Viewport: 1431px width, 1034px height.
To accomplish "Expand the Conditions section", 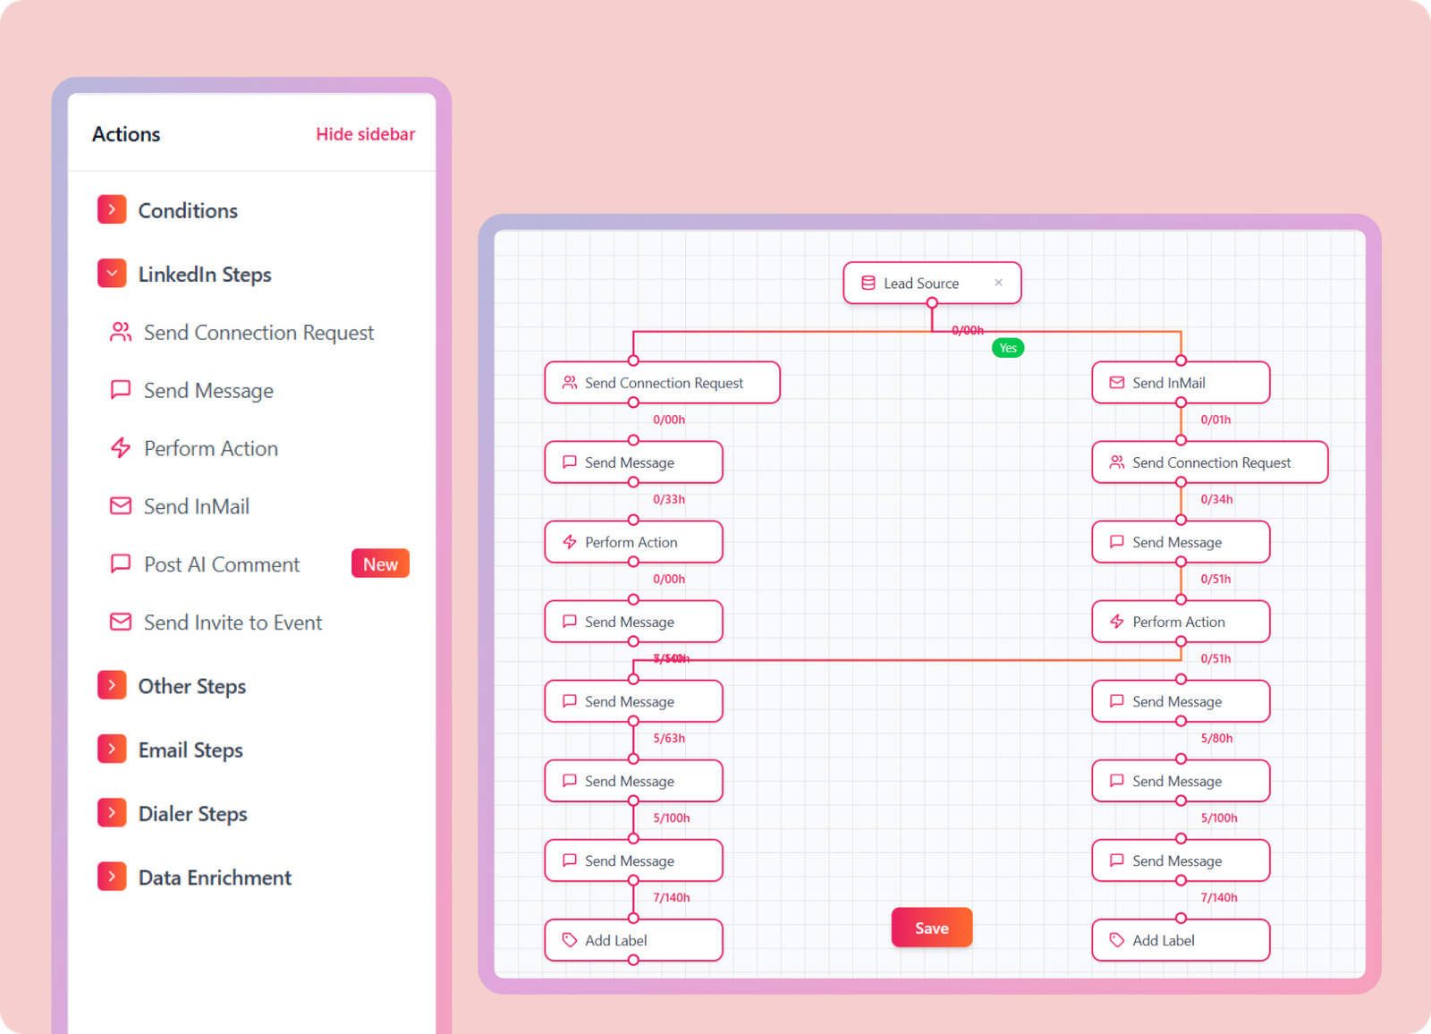I will coord(112,210).
